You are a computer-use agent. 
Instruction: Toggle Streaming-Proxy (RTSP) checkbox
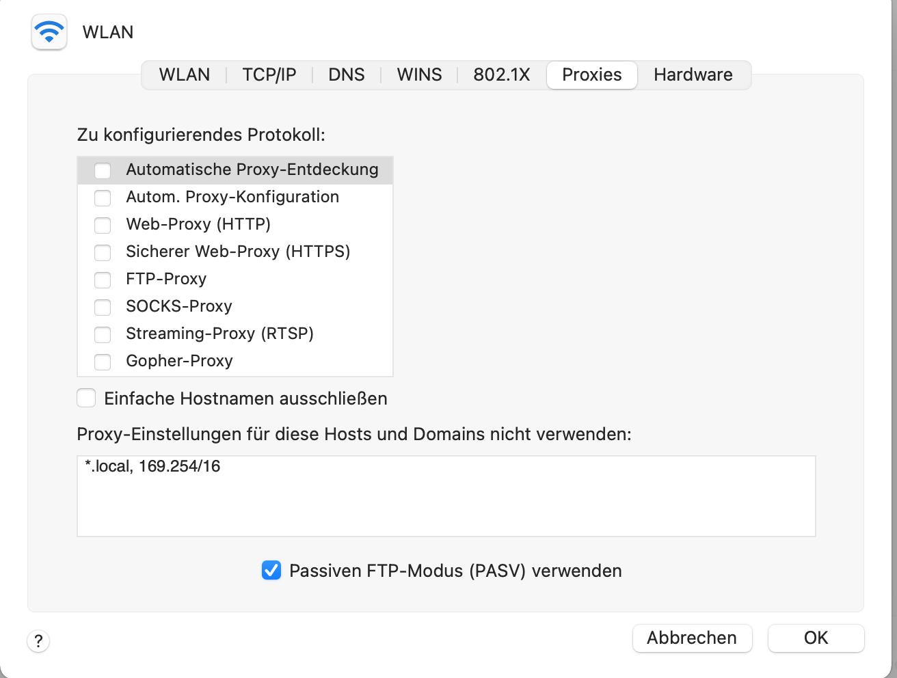(x=103, y=334)
